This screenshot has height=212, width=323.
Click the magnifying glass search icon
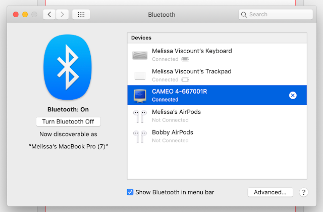(x=244, y=15)
